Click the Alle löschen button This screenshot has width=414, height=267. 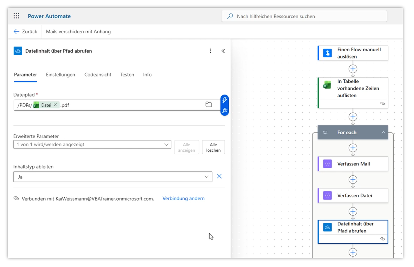213,147
